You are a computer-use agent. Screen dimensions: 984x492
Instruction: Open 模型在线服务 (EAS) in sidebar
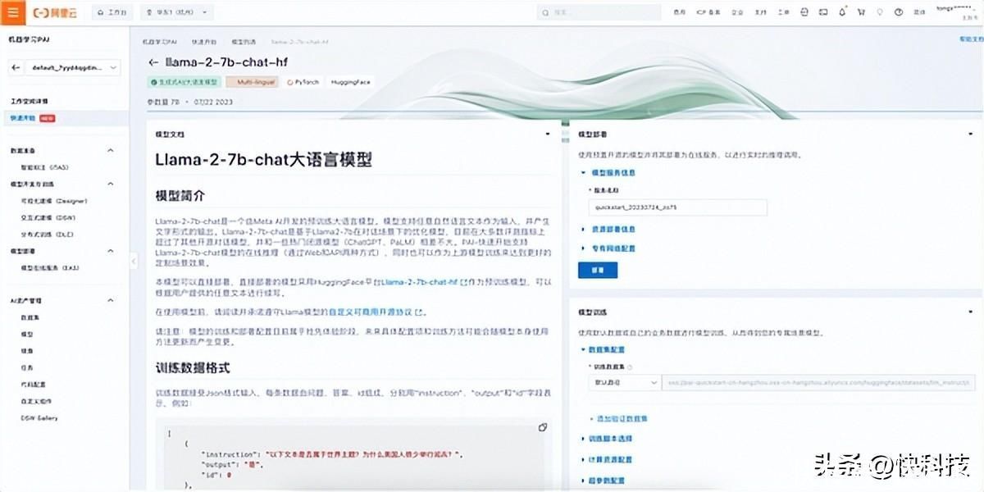(x=50, y=267)
